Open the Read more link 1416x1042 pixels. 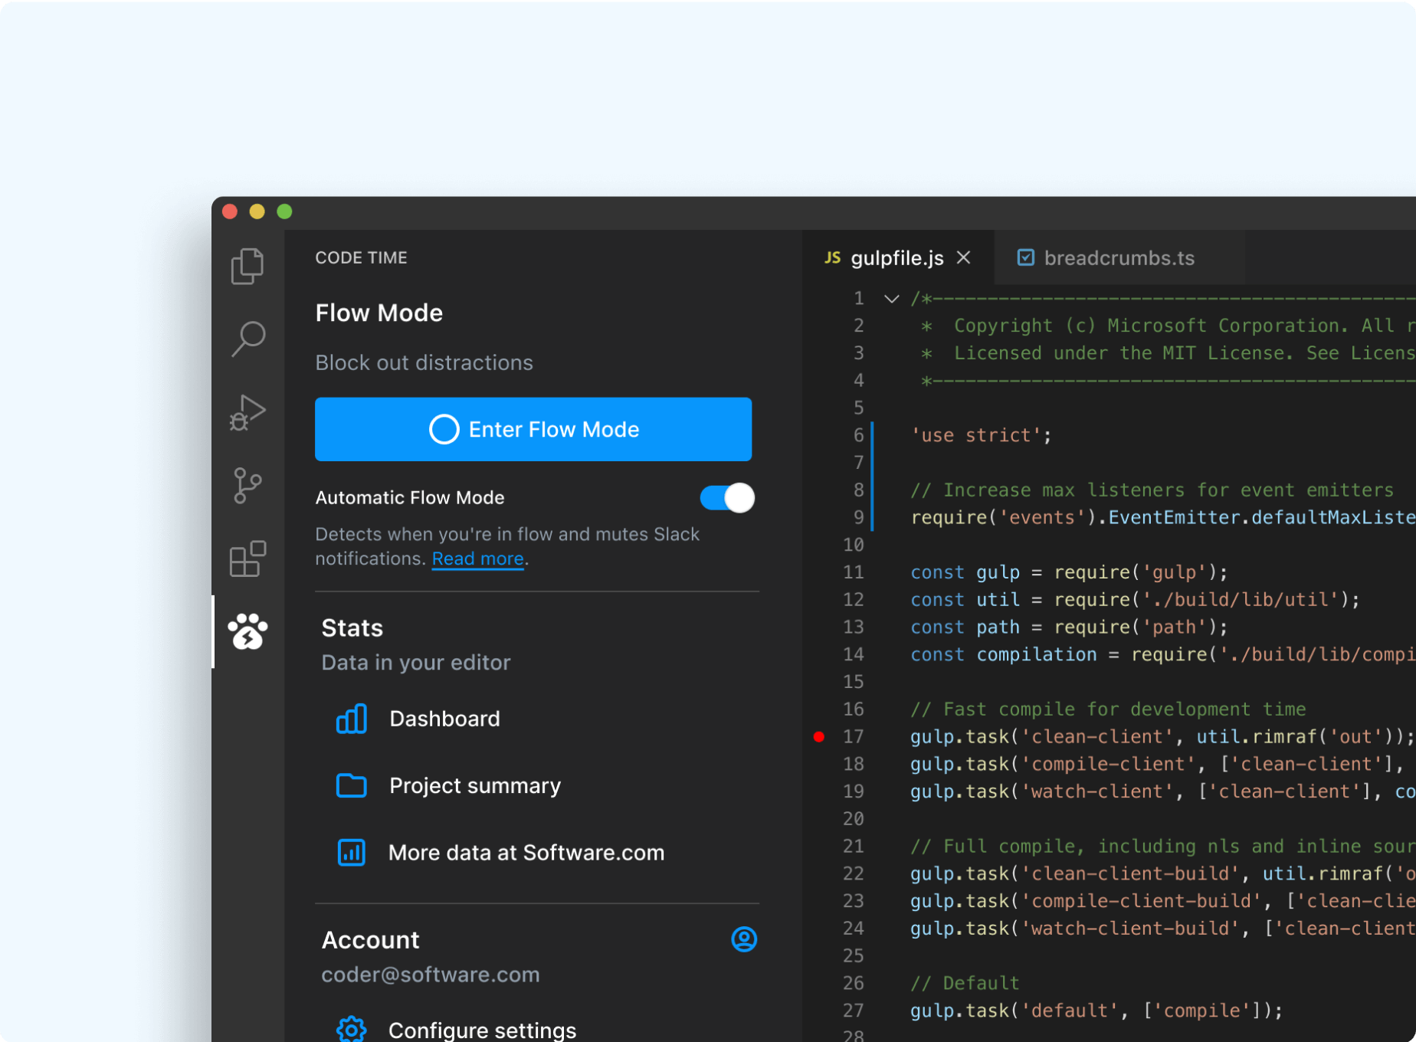pyautogui.click(x=477, y=559)
